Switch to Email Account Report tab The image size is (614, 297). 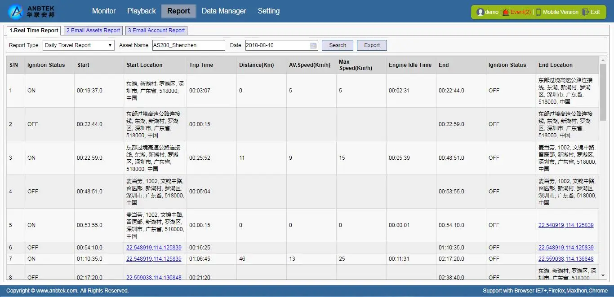(156, 31)
